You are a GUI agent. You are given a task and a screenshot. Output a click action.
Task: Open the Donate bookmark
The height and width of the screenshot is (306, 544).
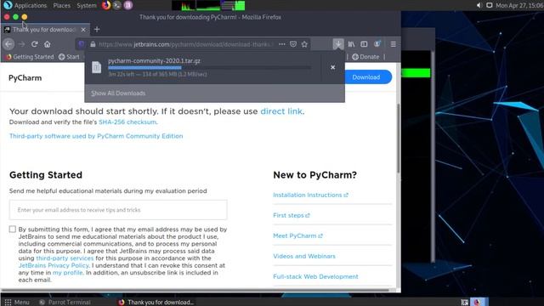[365, 57]
